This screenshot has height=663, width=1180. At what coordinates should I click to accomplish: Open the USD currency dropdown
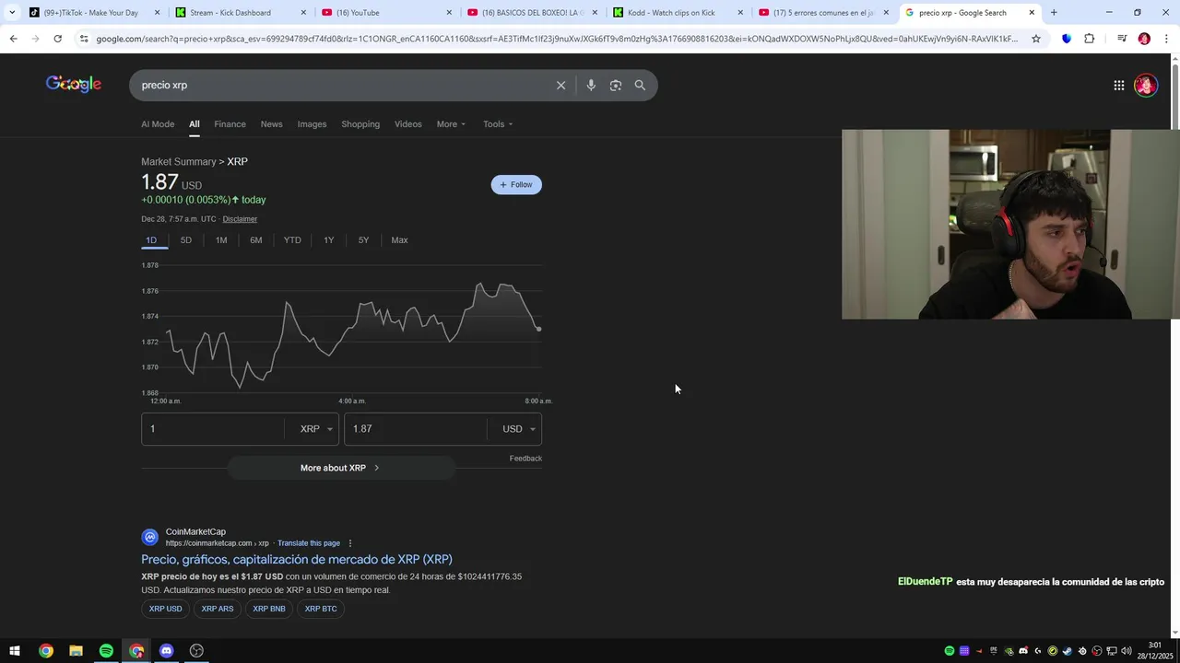tap(517, 429)
